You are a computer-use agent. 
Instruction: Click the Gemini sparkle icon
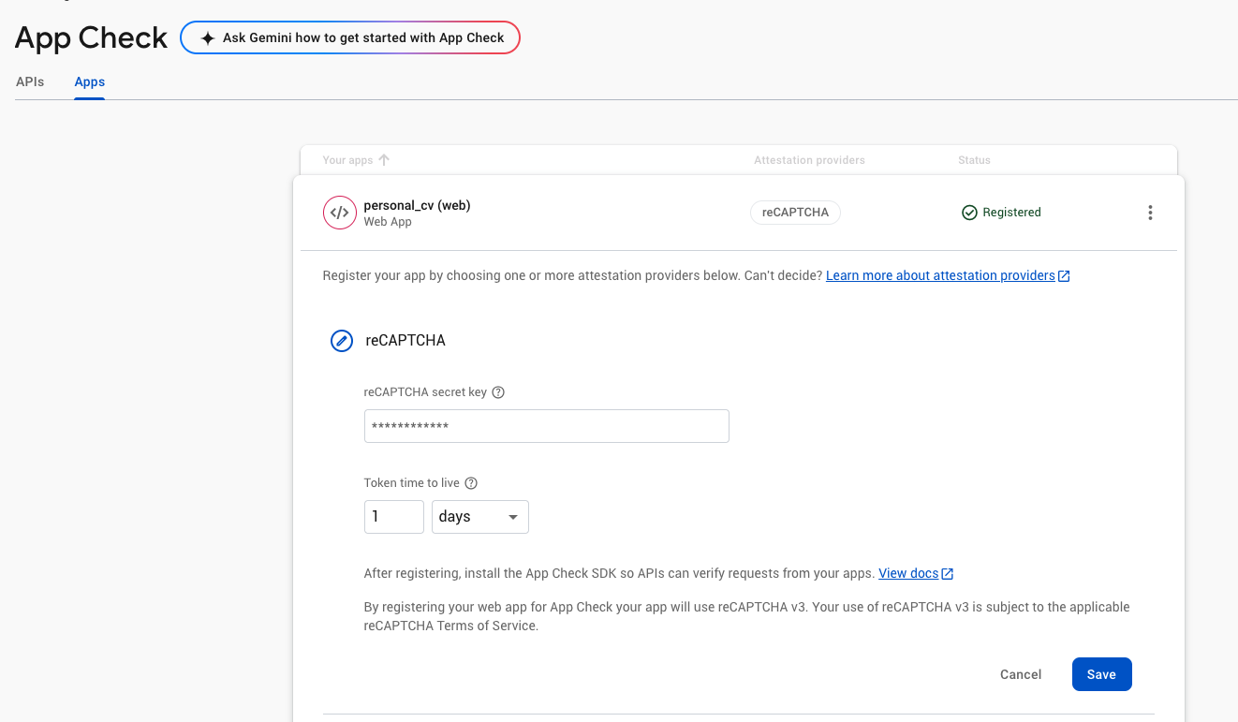[208, 38]
